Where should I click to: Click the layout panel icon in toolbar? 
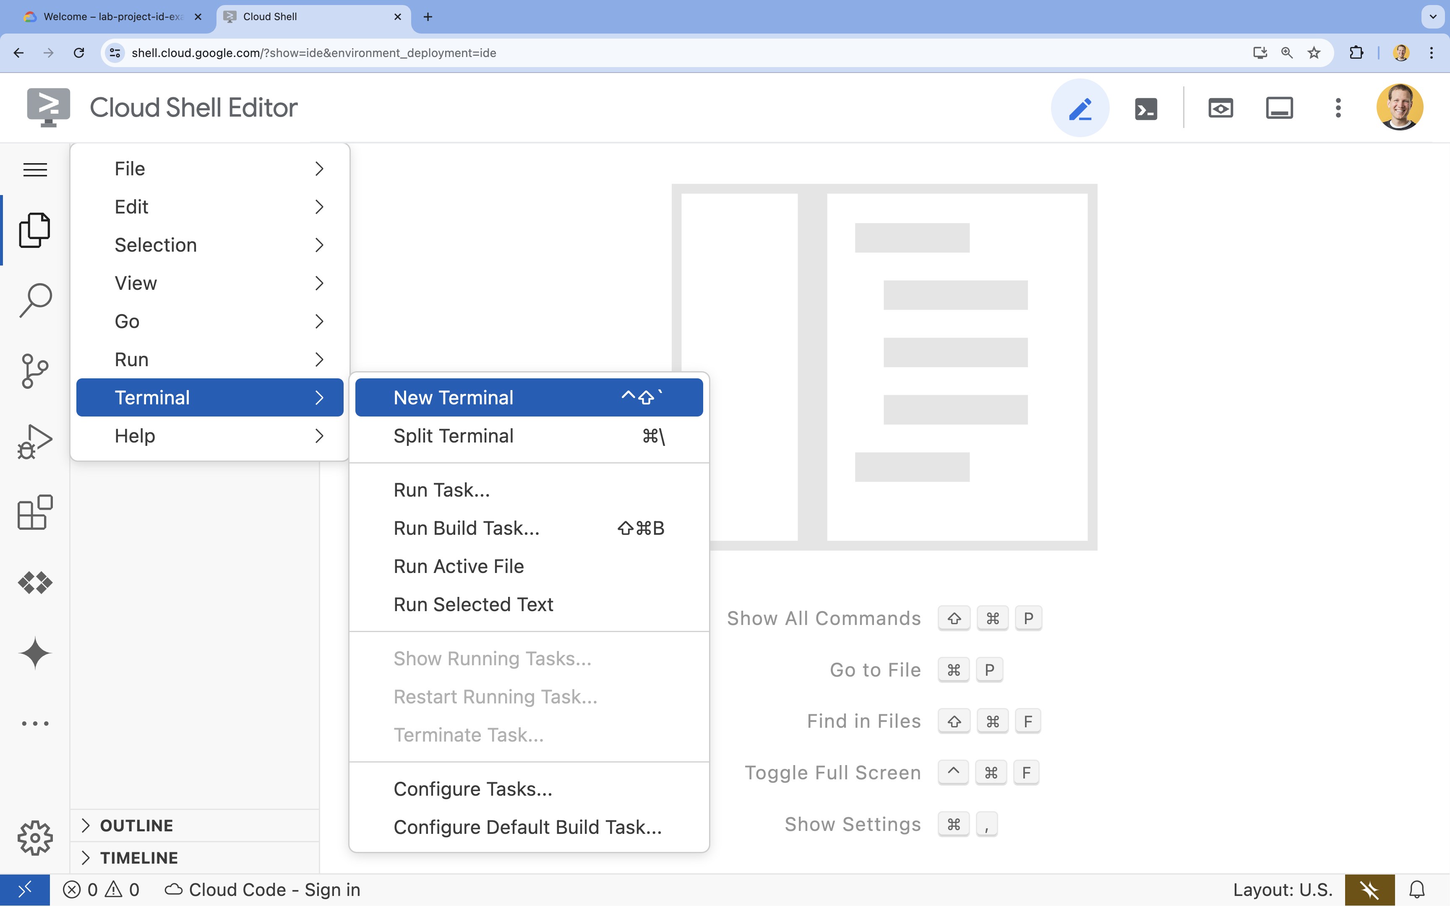tap(1279, 107)
